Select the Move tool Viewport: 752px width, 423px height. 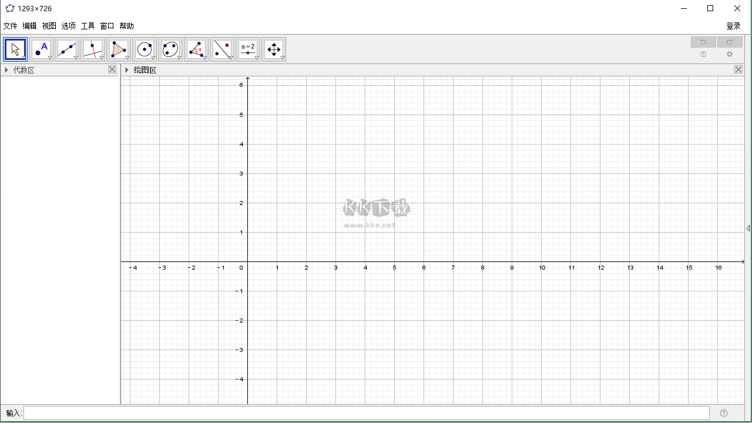[15, 49]
